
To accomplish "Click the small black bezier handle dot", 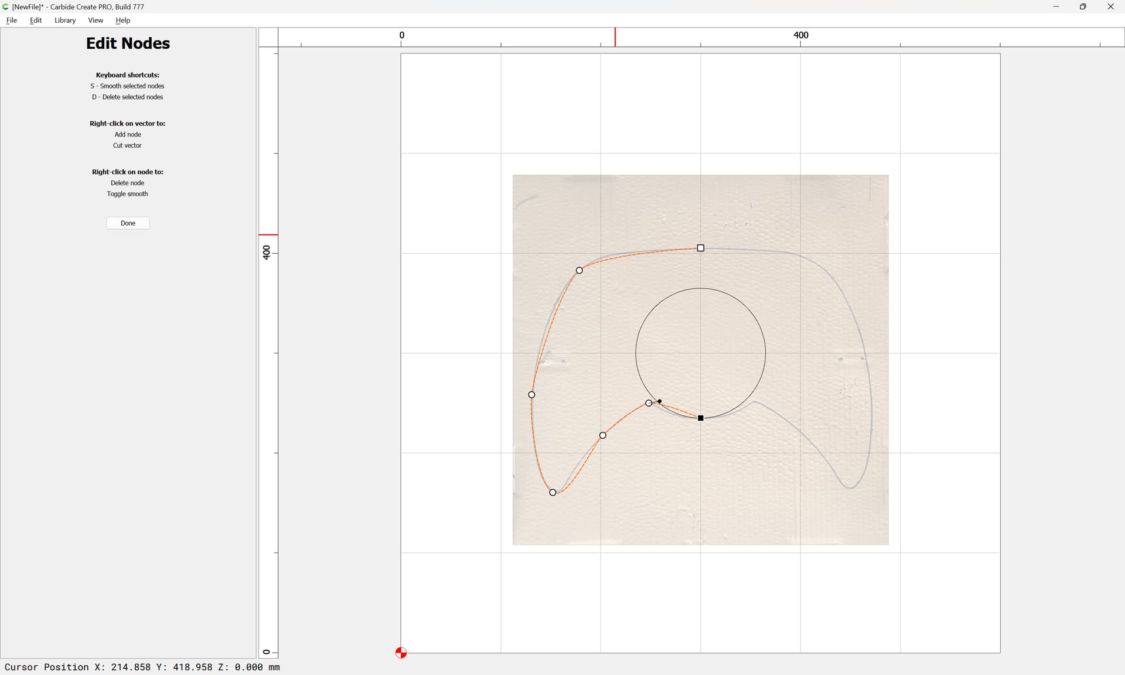I will [660, 401].
